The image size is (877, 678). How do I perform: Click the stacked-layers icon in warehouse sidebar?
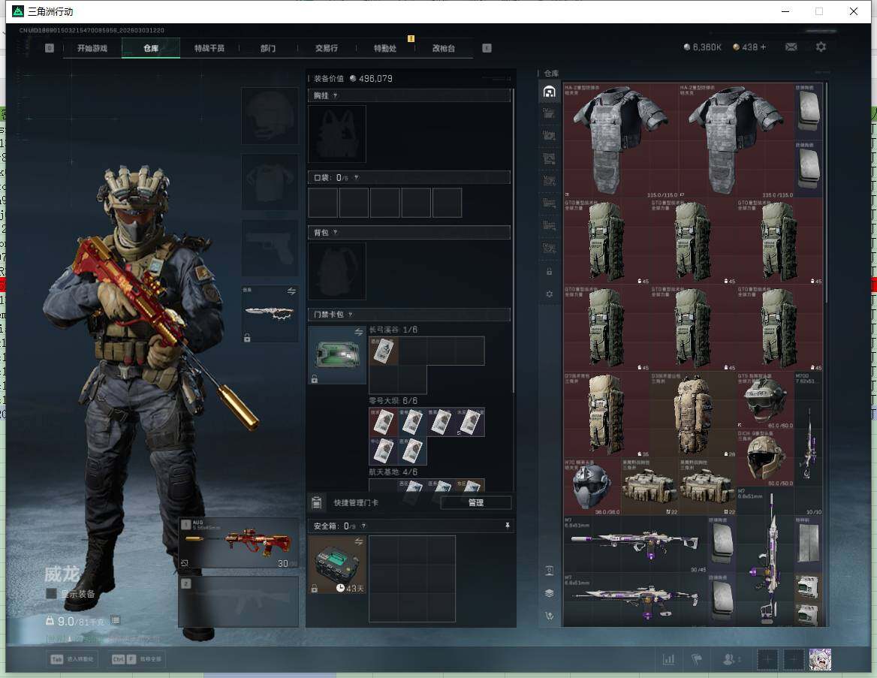coord(549,593)
